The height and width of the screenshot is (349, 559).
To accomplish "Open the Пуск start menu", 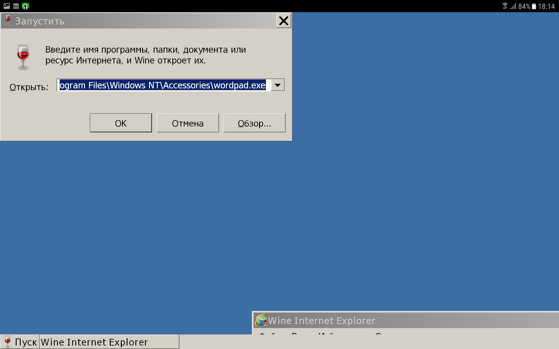I will pyautogui.click(x=20, y=342).
